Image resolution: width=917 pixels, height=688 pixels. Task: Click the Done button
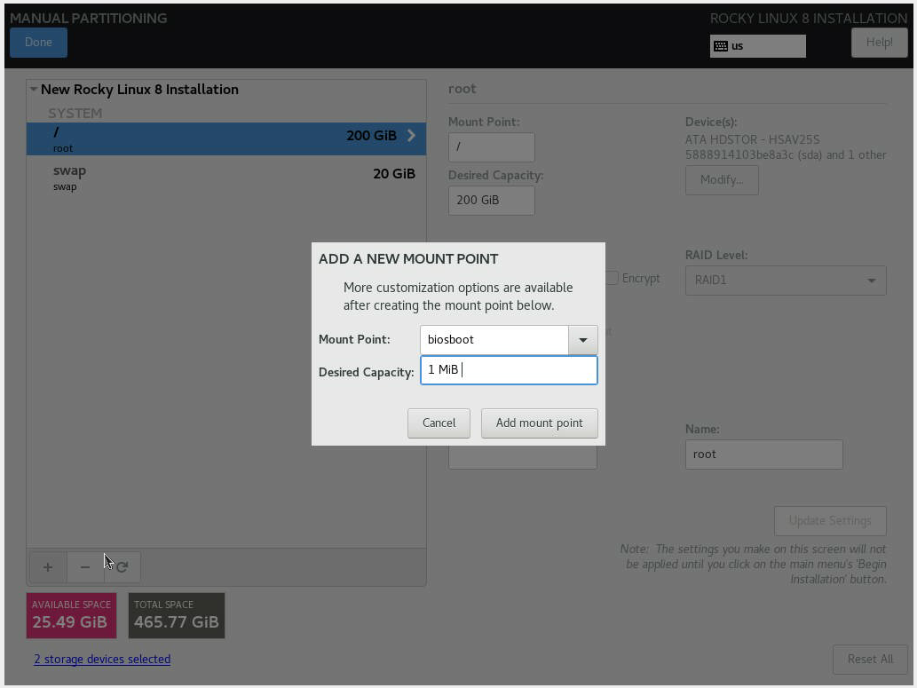coord(38,42)
